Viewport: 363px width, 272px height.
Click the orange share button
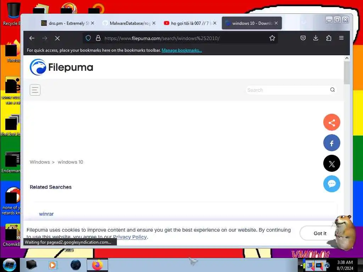(331, 122)
